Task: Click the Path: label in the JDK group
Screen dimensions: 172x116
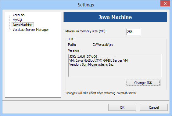Action: point(72,45)
